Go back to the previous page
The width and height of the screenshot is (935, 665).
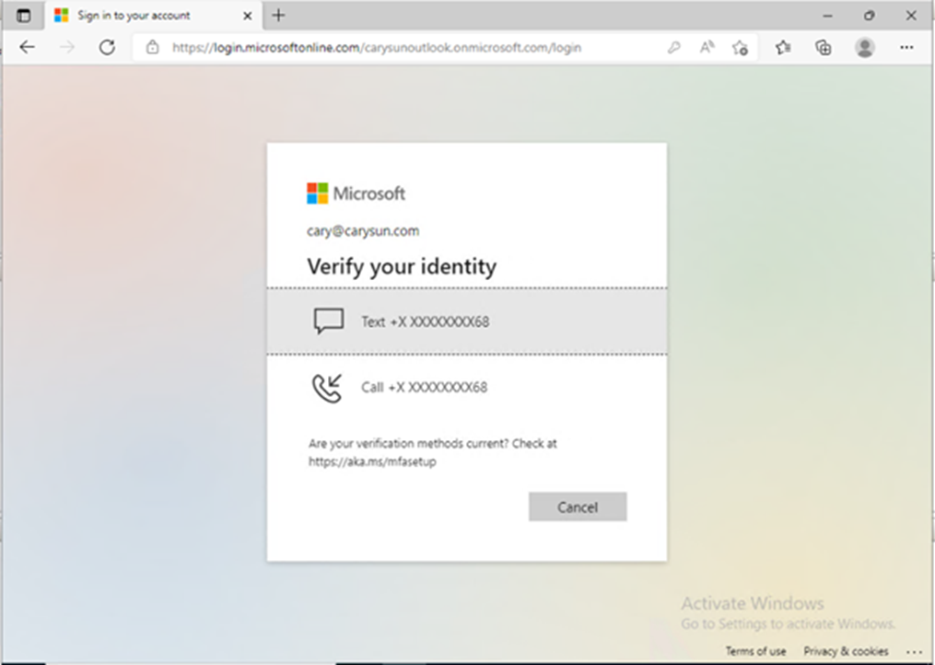tap(28, 48)
